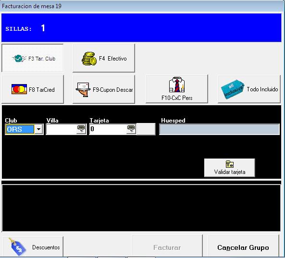Click the Huesped guest name field
The height and width of the screenshot is (258, 285).
coord(219,129)
